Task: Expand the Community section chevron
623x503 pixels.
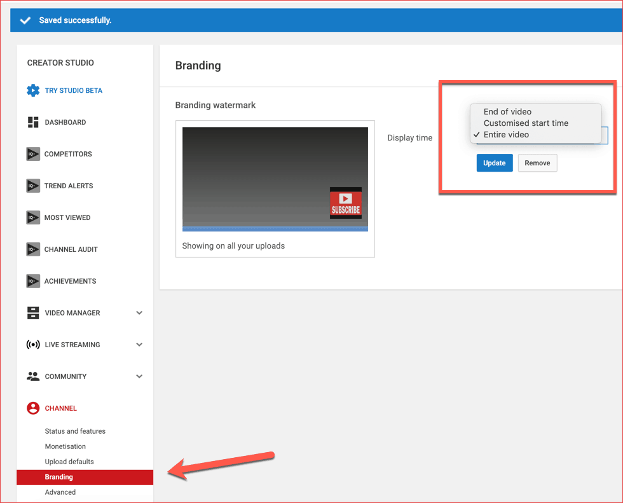Action: 139,376
